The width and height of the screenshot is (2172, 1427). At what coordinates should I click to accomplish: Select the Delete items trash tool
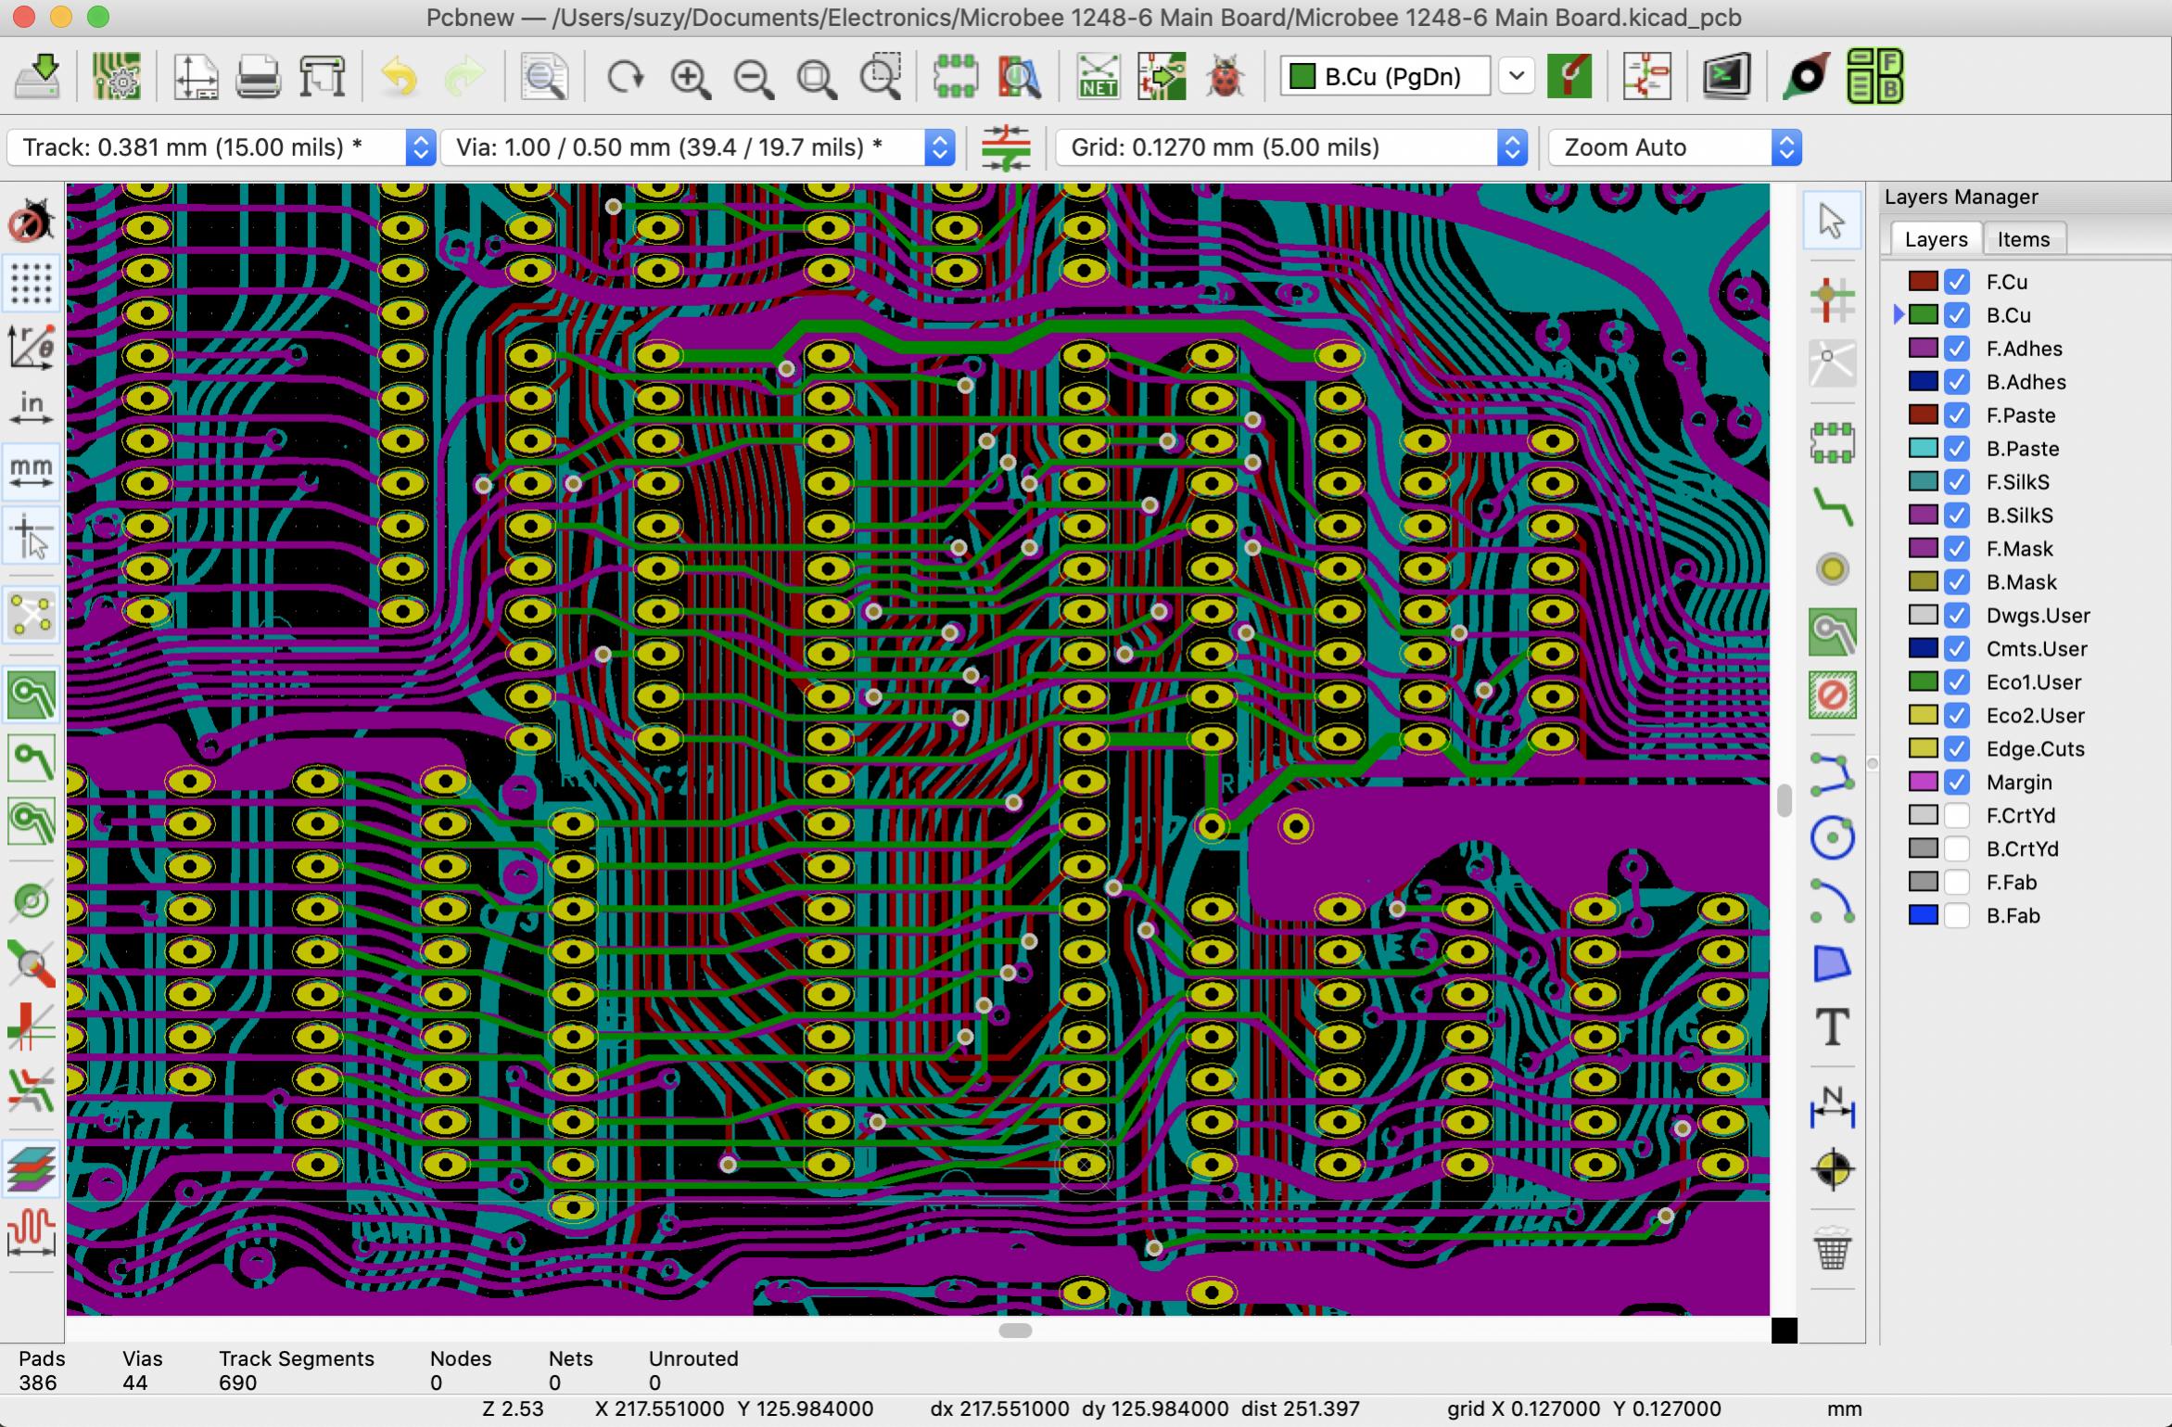point(1832,1249)
